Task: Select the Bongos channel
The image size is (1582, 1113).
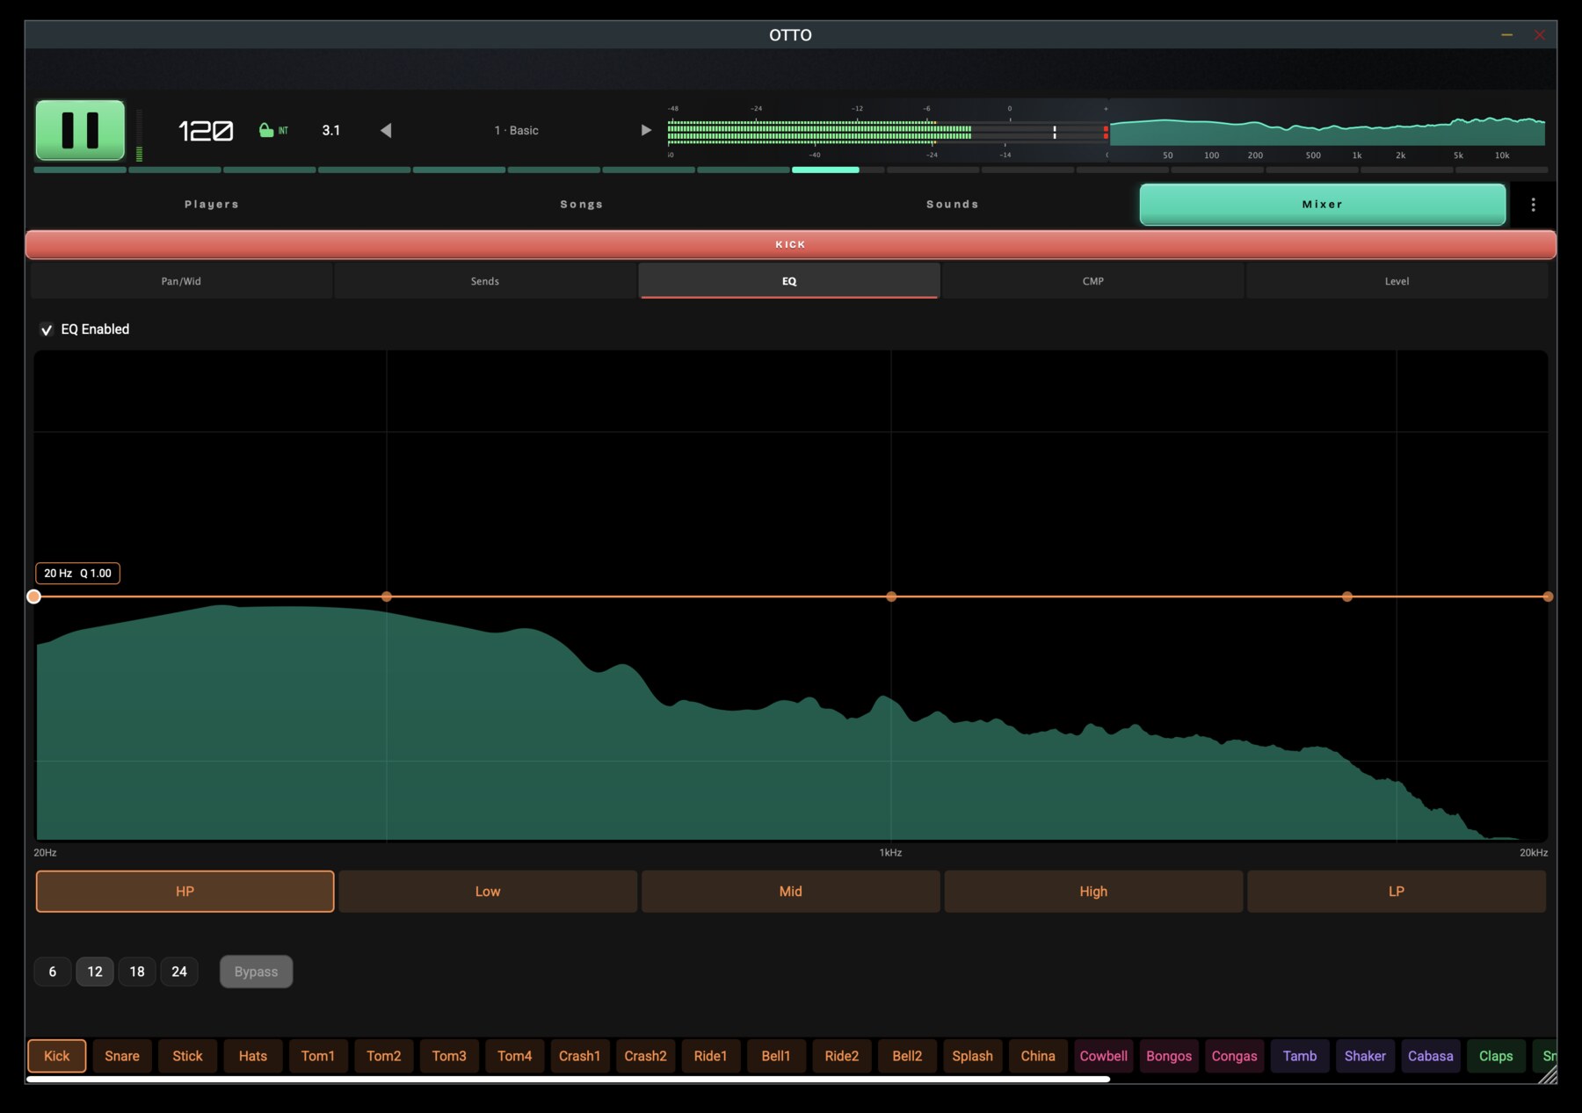Action: coord(1169,1056)
